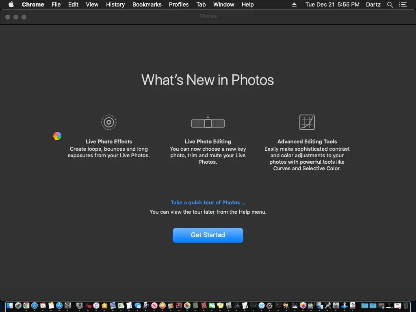Open Photo Booth icon in Dock
Screen dimensions: 416x312
[x=179, y=305]
